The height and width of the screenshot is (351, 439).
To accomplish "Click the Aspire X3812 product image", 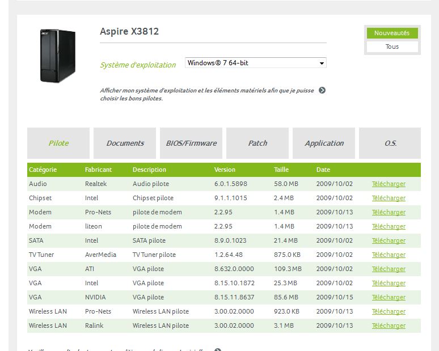I will point(57,56).
